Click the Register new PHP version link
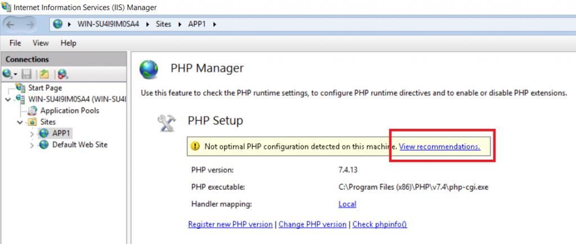This screenshot has width=576, height=244. 230,224
